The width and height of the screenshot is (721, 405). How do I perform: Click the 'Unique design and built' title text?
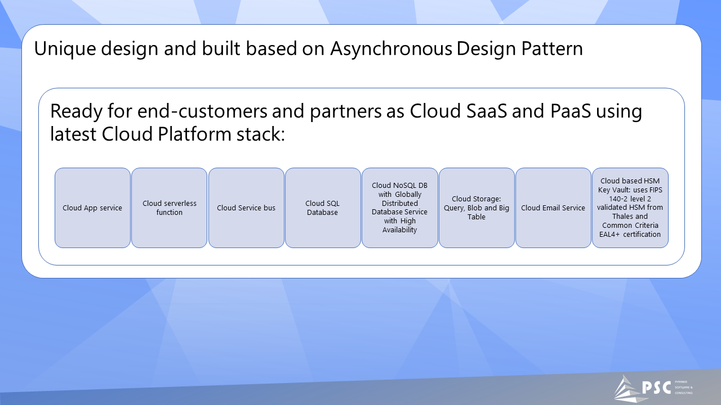309,49
